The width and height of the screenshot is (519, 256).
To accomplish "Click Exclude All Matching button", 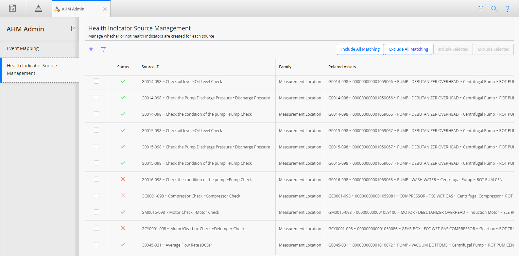I will (x=408, y=49).
